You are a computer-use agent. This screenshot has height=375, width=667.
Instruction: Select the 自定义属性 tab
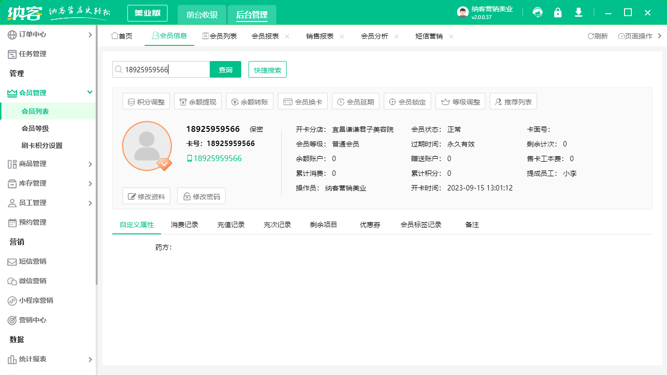click(x=137, y=225)
